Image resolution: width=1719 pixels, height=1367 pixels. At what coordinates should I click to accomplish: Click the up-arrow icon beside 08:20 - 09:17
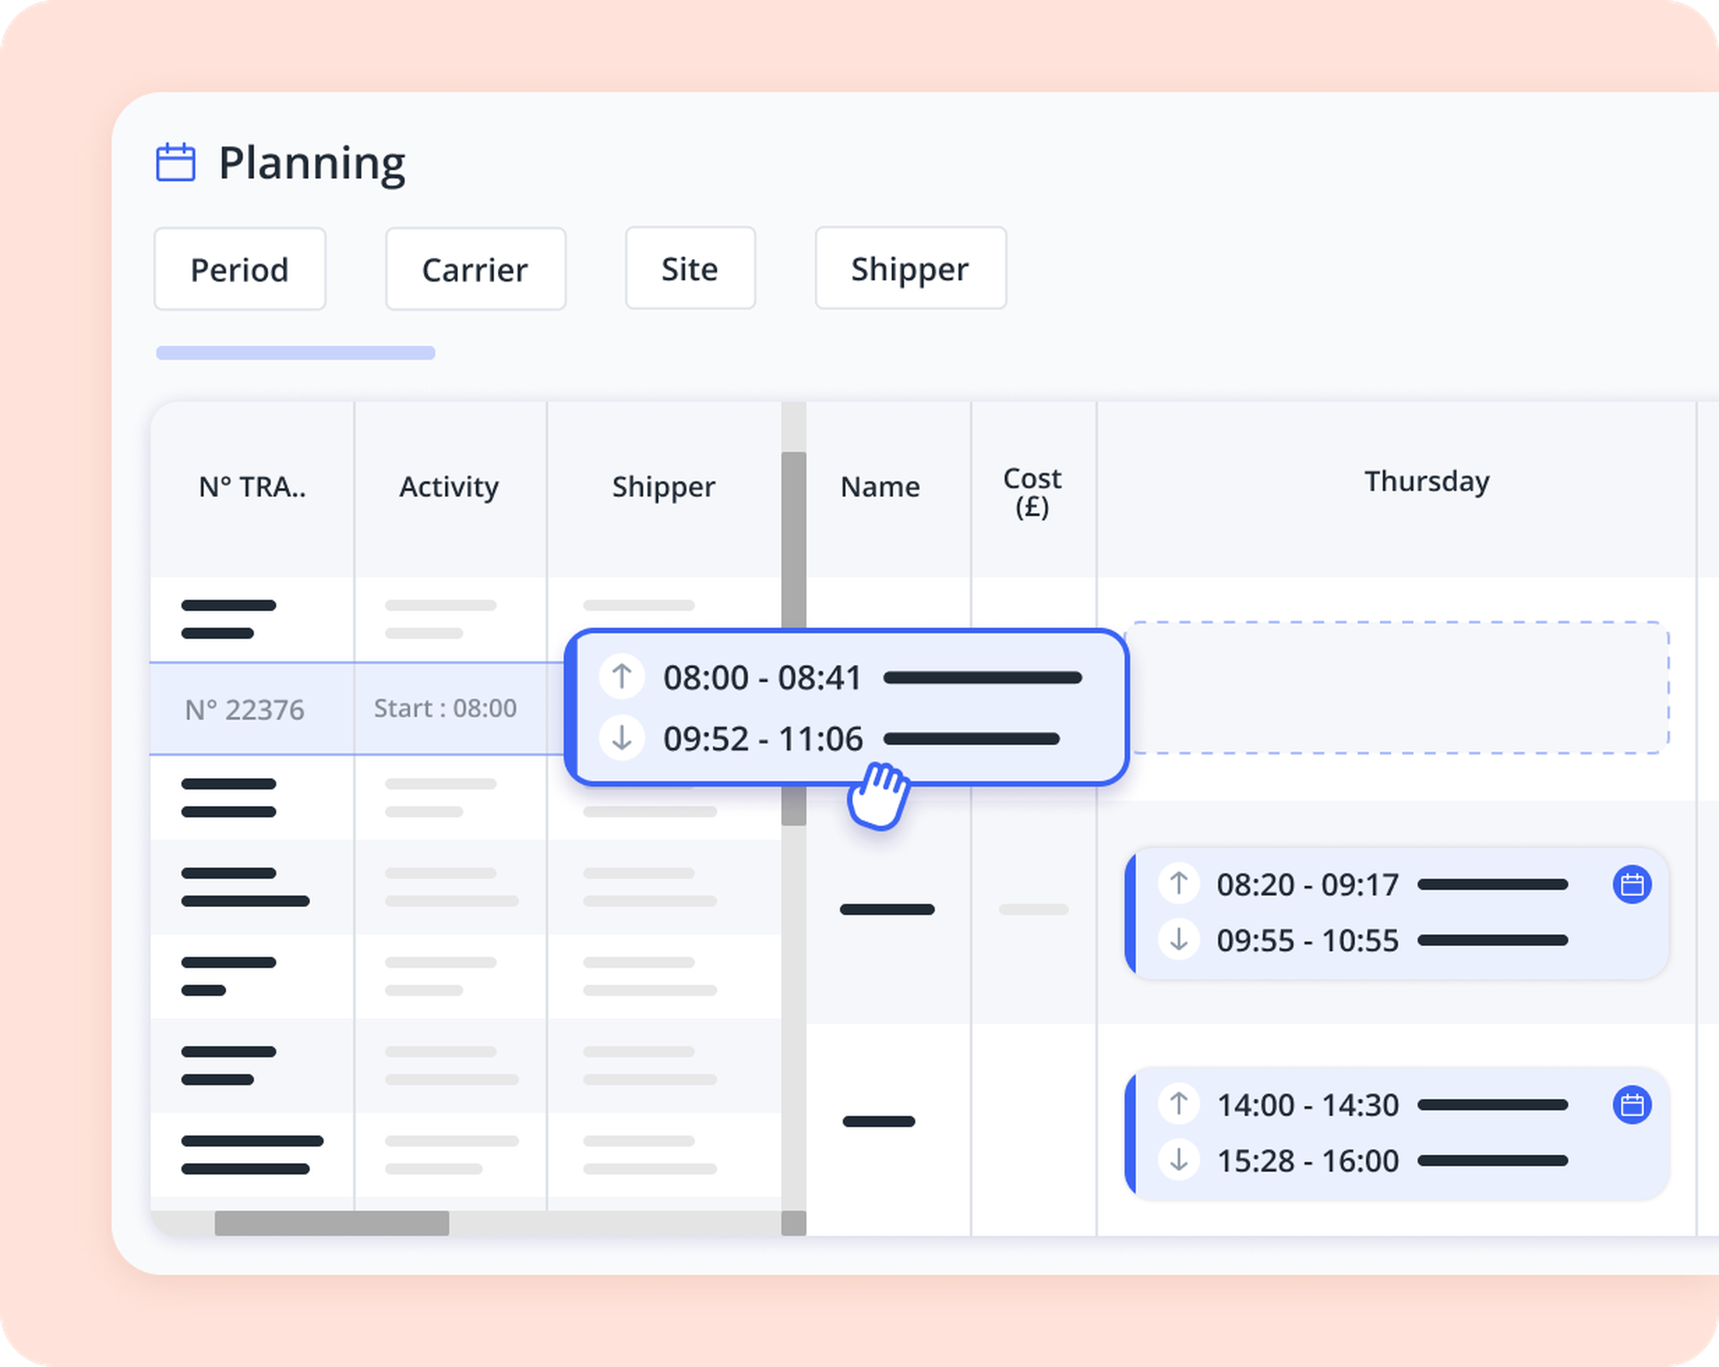click(1178, 884)
